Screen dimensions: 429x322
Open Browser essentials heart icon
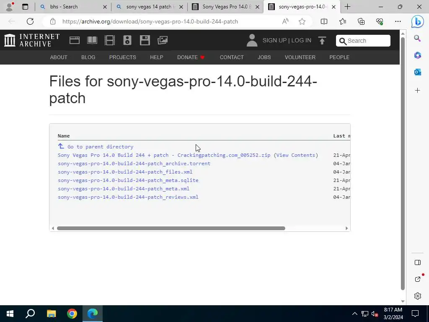tap(380, 21)
